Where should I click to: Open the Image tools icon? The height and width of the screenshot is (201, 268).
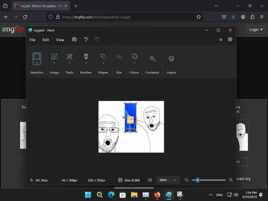(54, 57)
